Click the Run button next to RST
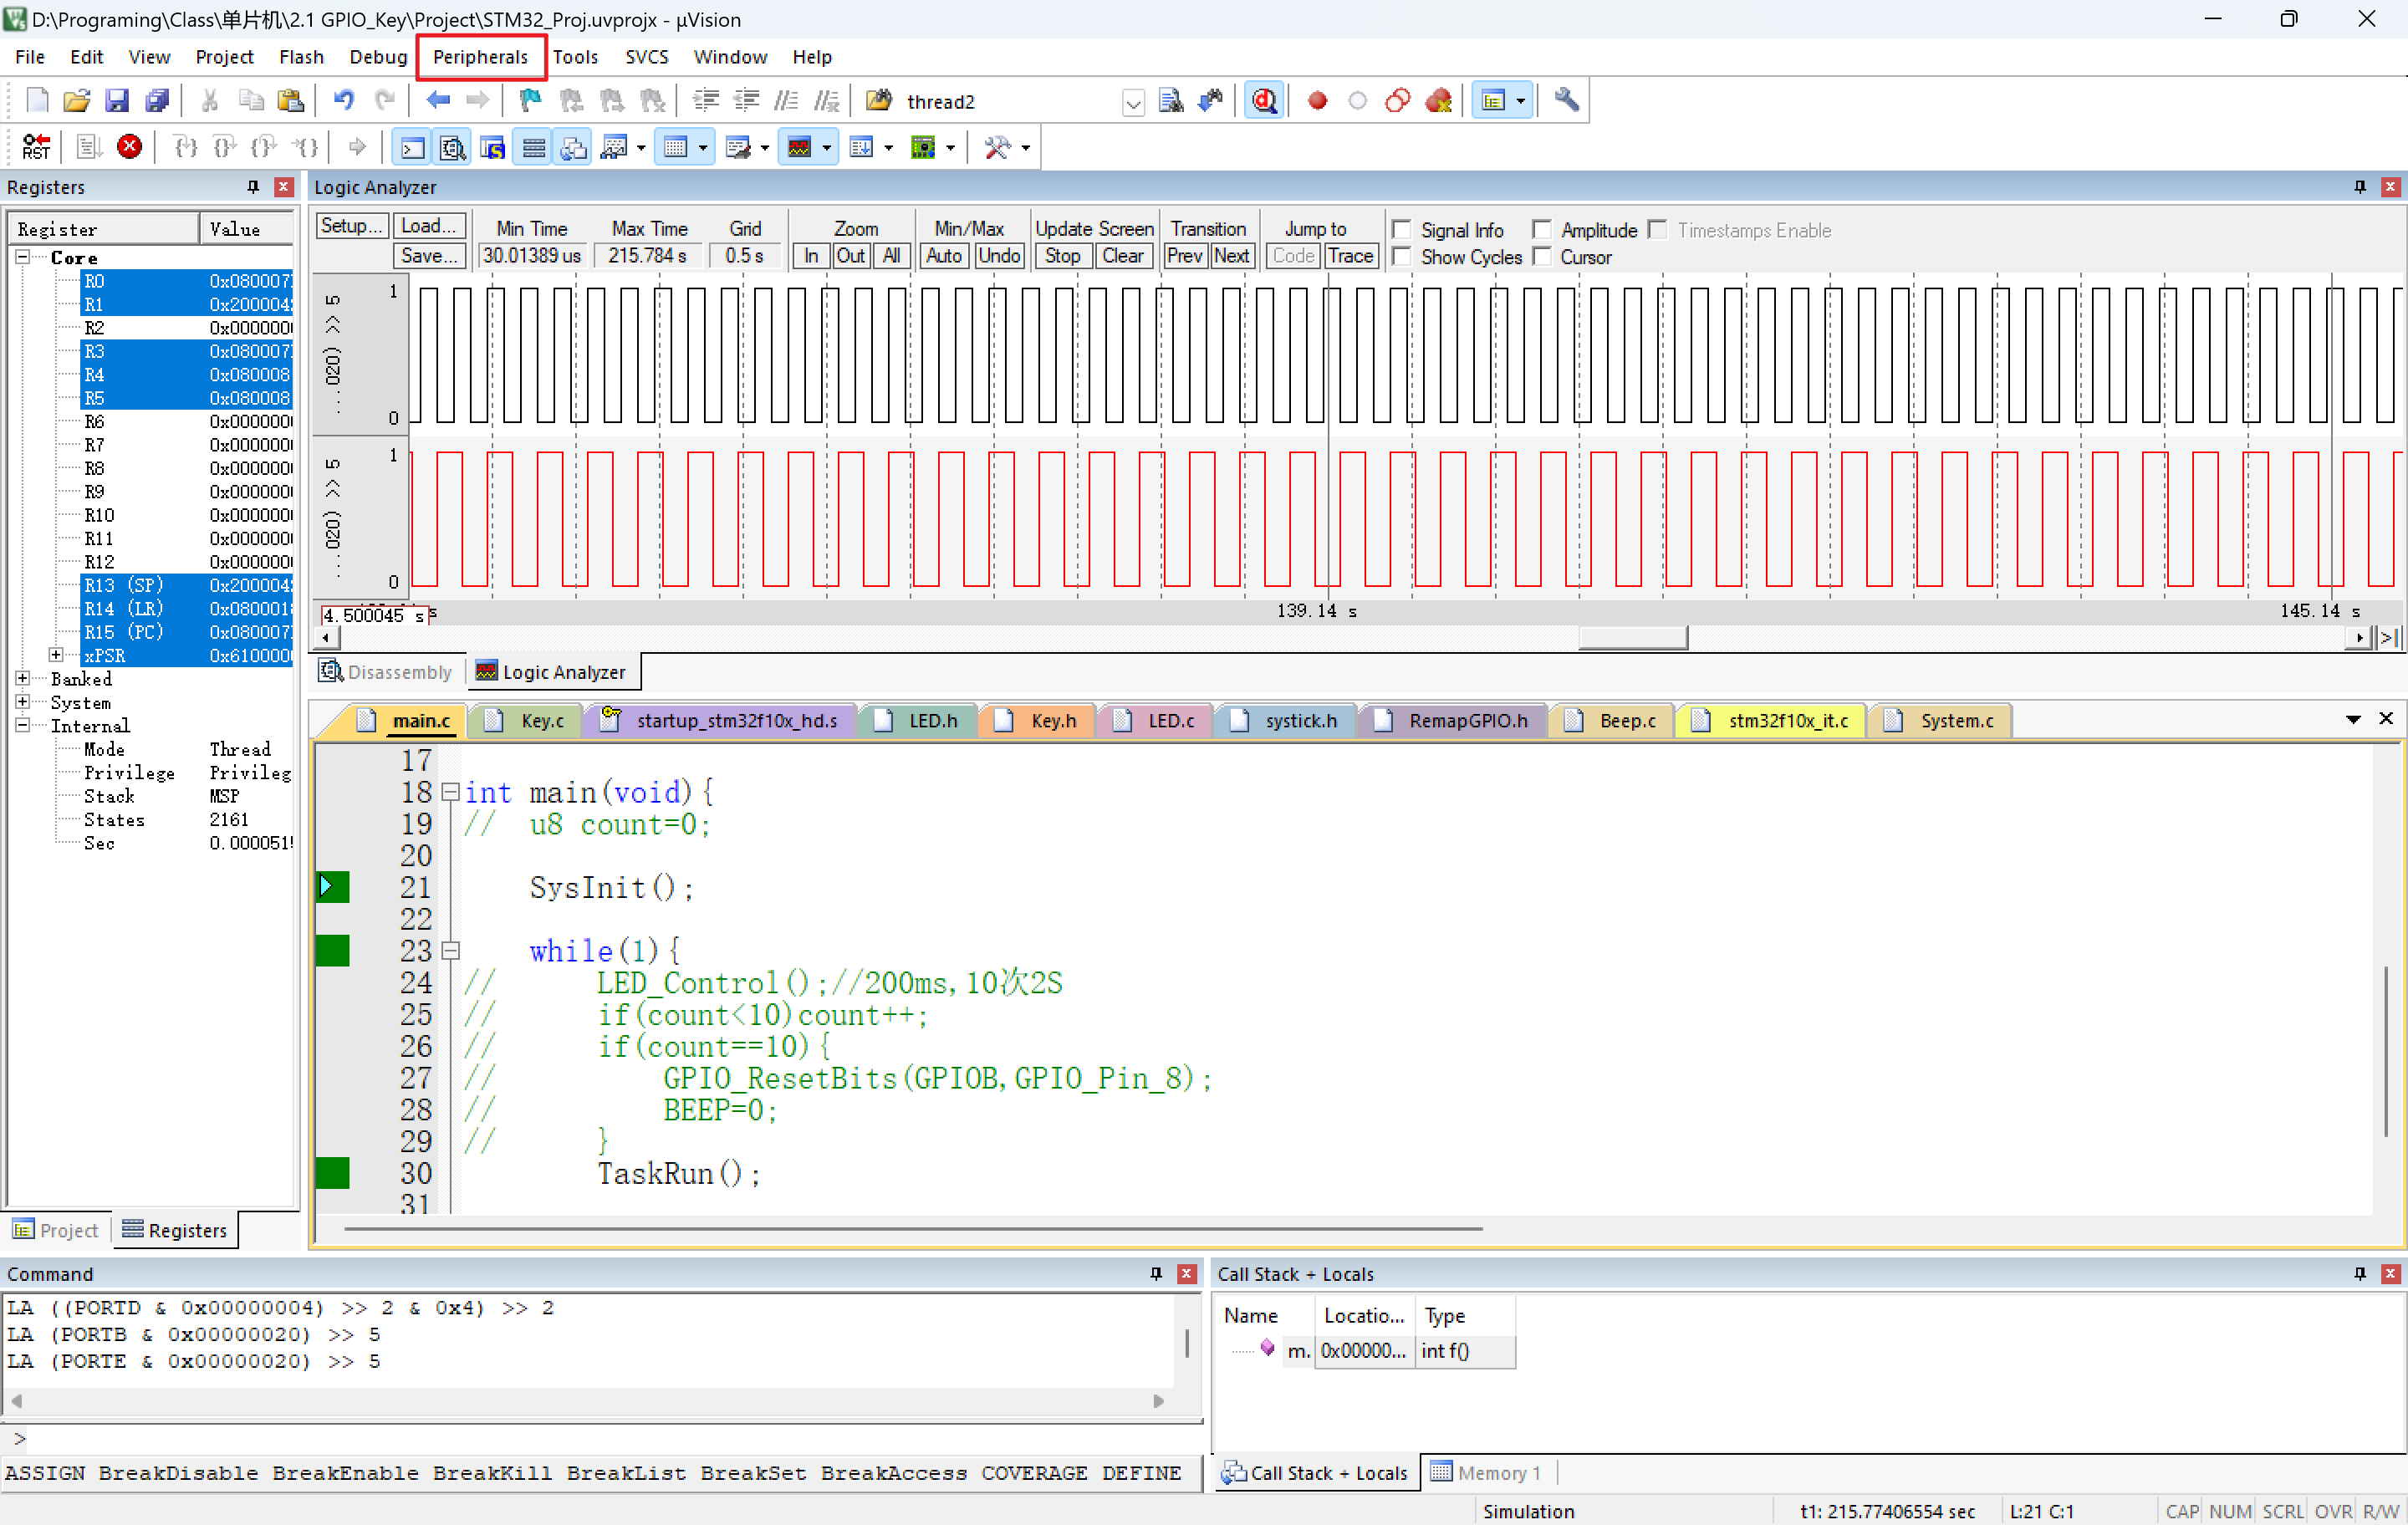Screen dimensions: 2408x1525 [x=88, y=148]
